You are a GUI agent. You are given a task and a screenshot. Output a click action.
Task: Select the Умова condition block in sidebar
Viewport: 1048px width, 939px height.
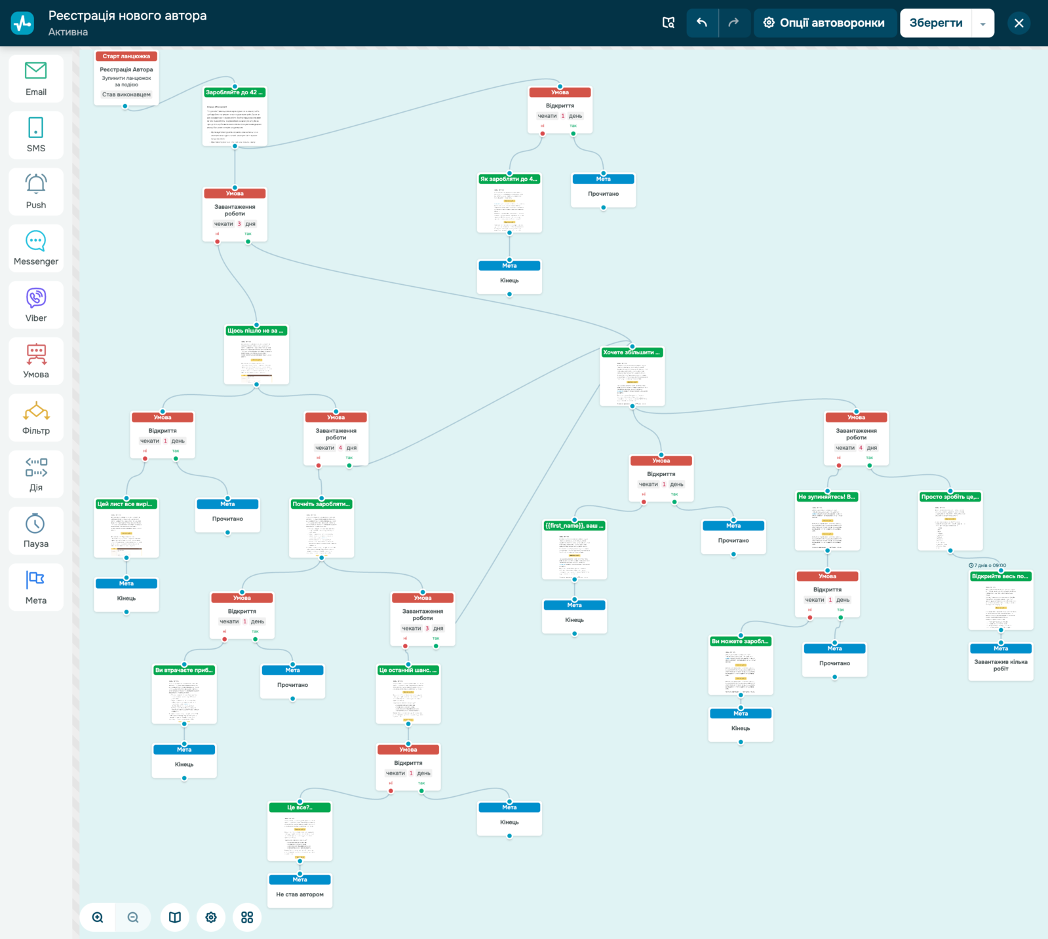point(36,361)
